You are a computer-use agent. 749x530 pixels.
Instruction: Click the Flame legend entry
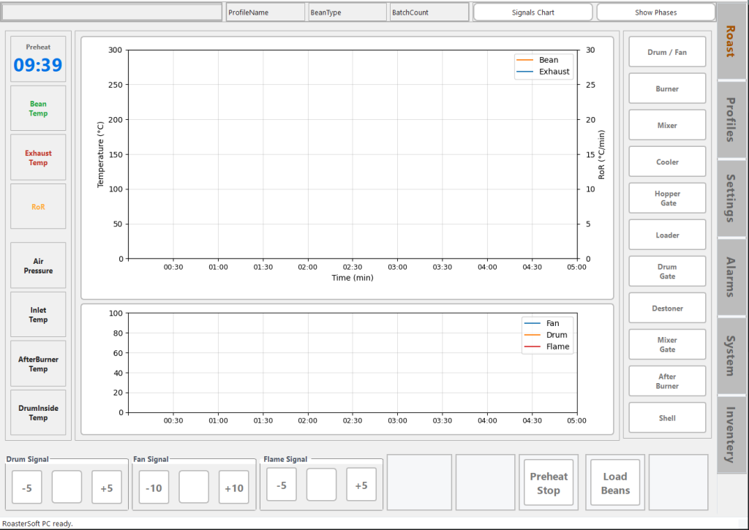click(x=547, y=347)
